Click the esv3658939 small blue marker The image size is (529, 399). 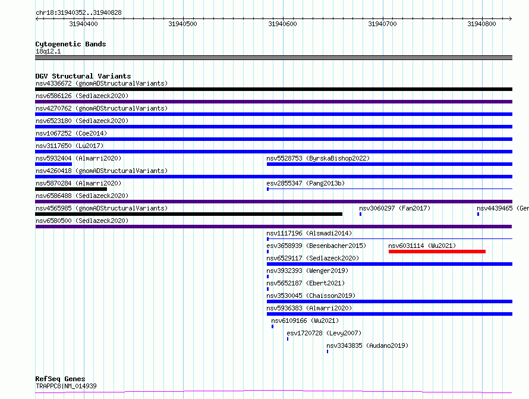[268, 252]
